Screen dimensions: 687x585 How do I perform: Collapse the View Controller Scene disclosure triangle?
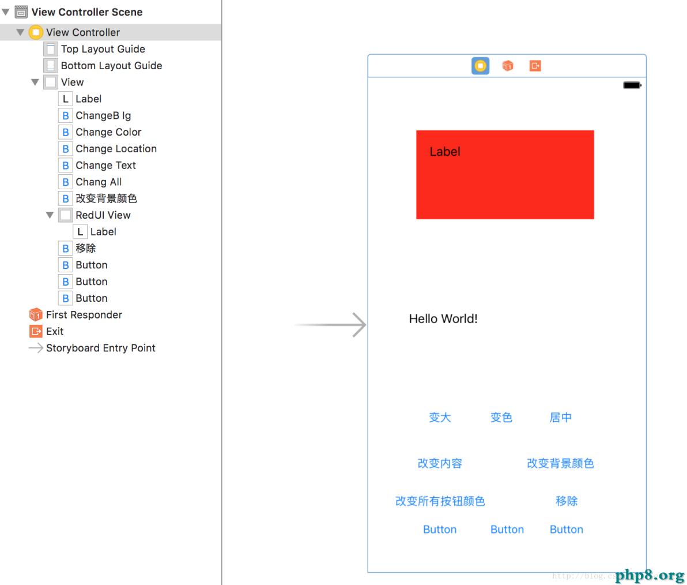[x=5, y=12]
